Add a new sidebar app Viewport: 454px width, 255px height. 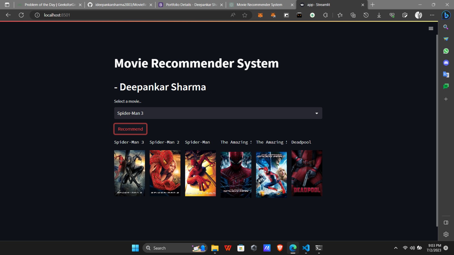tap(446, 99)
